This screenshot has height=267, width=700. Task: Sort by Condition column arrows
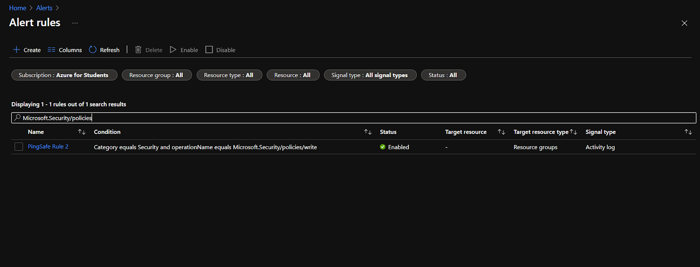click(x=368, y=132)
